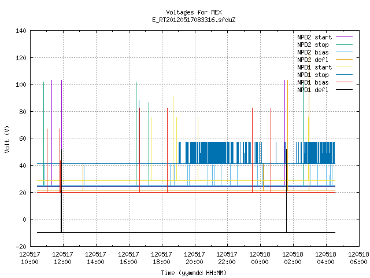Click the time tick 120518 00:00

(260, 258)
